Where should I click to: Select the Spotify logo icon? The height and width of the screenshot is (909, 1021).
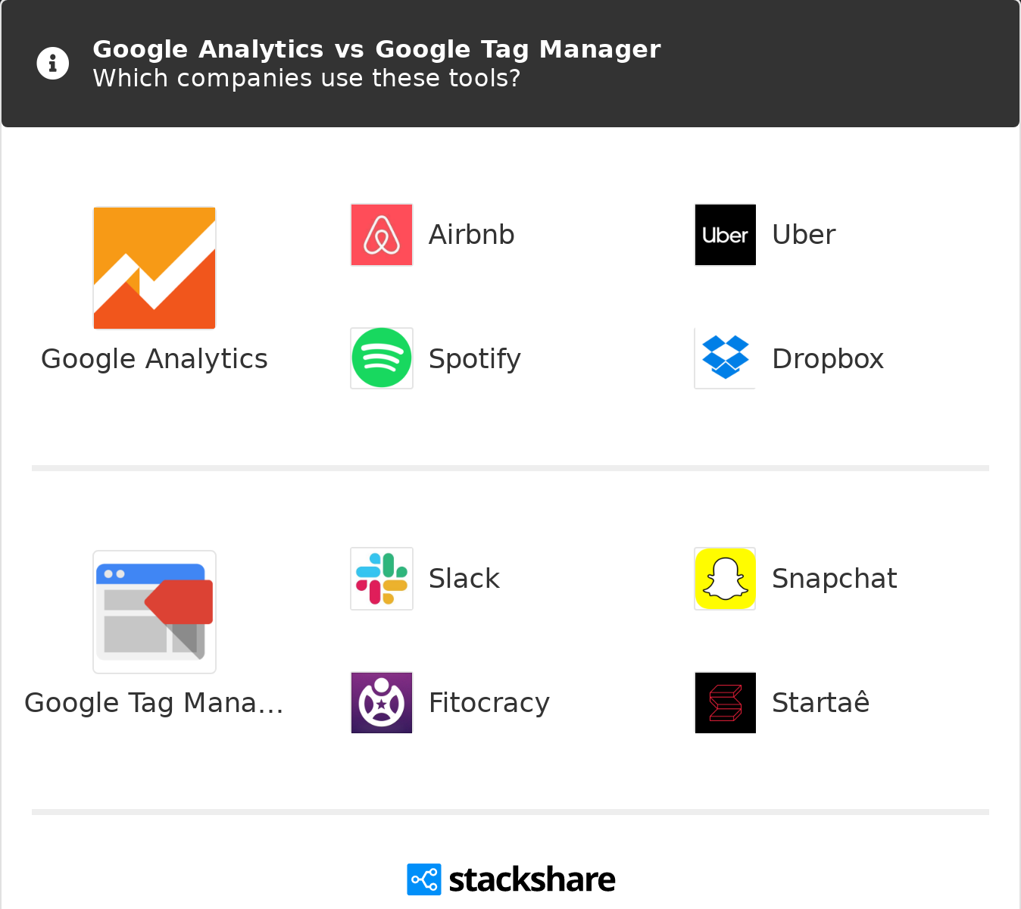(x=382, y=358)
